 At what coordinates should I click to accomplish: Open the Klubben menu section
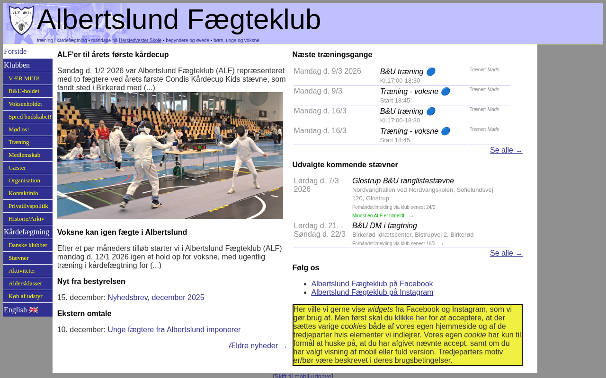tap(27, 65)
